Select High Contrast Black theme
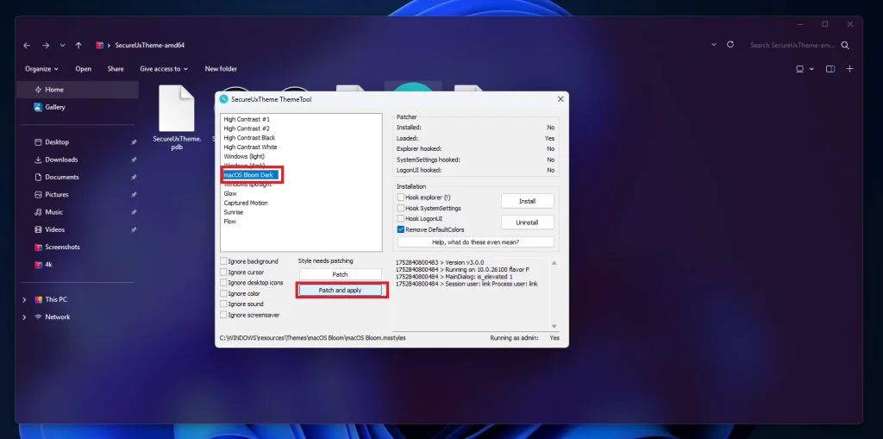The height and width of the screenshot is (439, 883). (x=249, y=137)
